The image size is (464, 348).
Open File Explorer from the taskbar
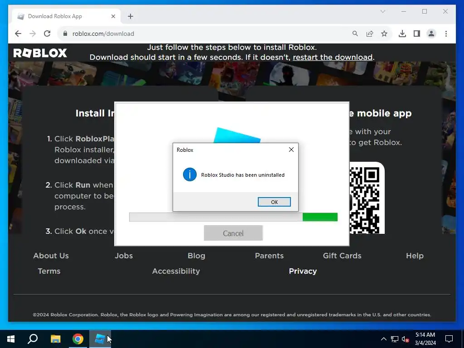pyautogui.click(x=55, y=339)
